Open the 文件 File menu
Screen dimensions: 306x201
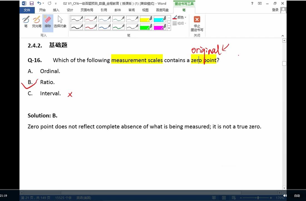point(27,10)
